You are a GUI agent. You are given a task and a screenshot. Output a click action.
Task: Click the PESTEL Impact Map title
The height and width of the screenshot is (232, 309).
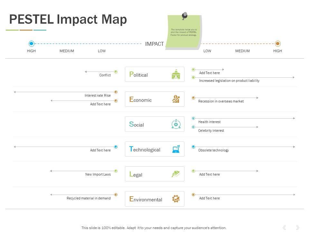(x=68, y=20)
